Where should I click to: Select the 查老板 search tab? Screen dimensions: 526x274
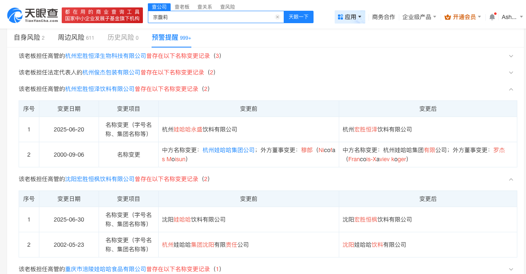(182, 7)
